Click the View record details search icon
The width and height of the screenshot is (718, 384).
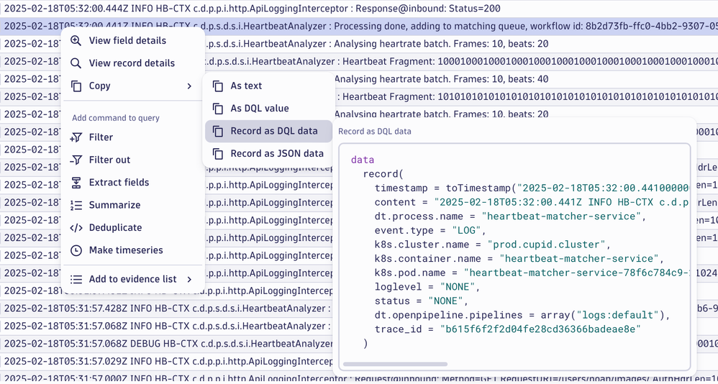click(76, 63)
